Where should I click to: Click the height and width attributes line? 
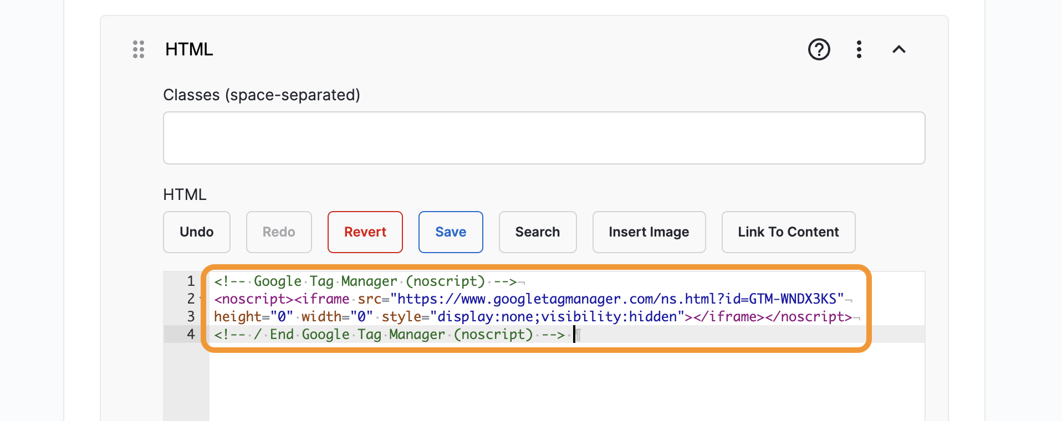tap(532, 317)
